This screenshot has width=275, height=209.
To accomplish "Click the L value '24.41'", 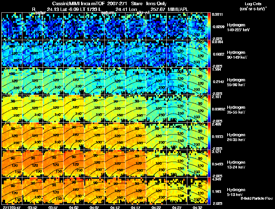I will 122,9.
